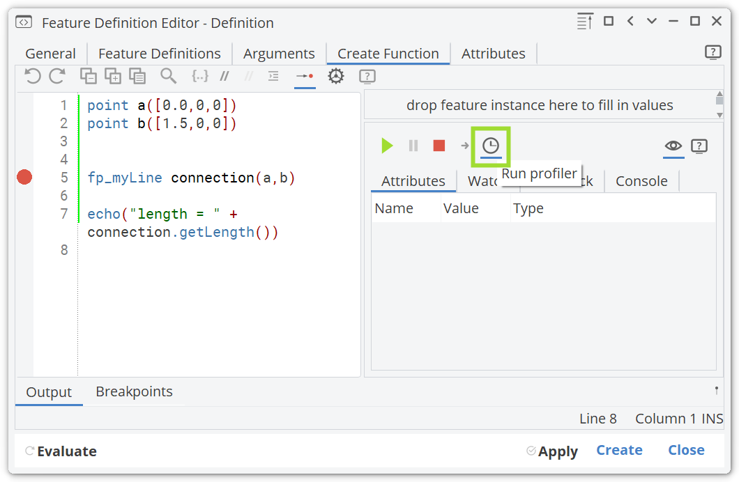Open help icon beside the tabs
The image size is (739, 482).
[x=713, y=52]
